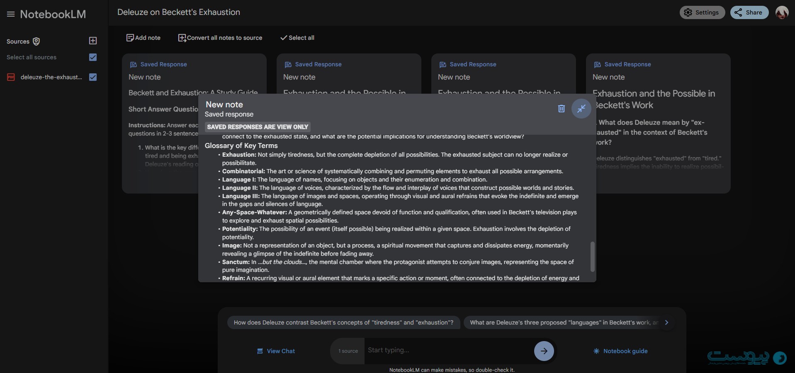The width and height of the screenshot is (795, 373).
Task: Click the Saved Responses Are View Only badge
Action: click(x=258, y=127)
